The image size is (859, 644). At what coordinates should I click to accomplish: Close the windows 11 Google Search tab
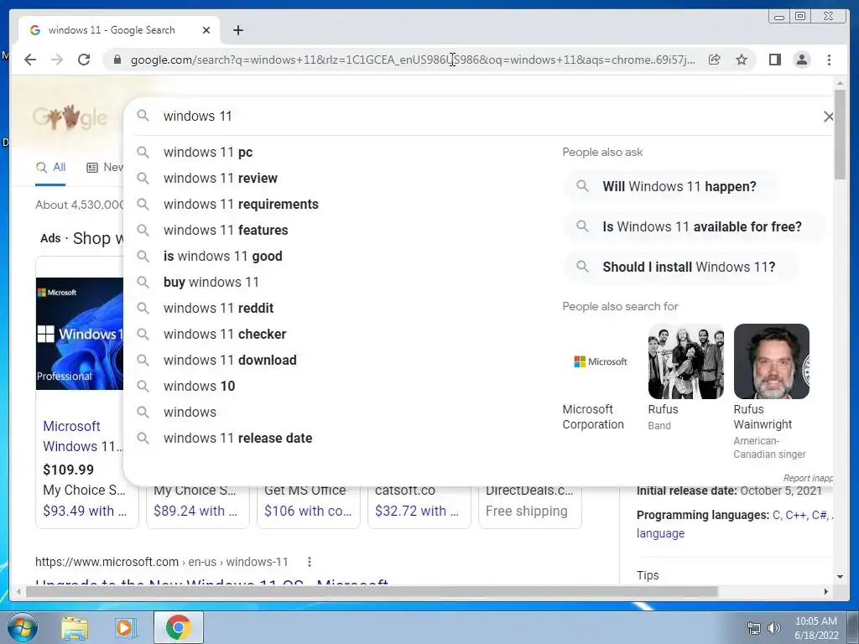[206, 30]
